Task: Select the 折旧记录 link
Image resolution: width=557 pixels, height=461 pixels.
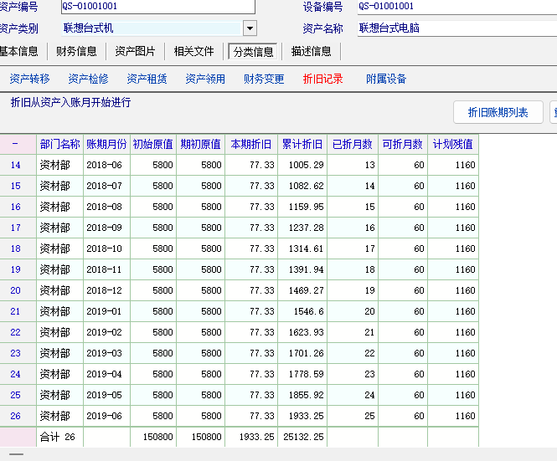Action: [x=322, y=79]
